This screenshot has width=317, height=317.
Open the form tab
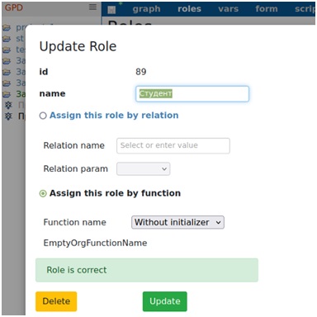[x=267, y=9]
